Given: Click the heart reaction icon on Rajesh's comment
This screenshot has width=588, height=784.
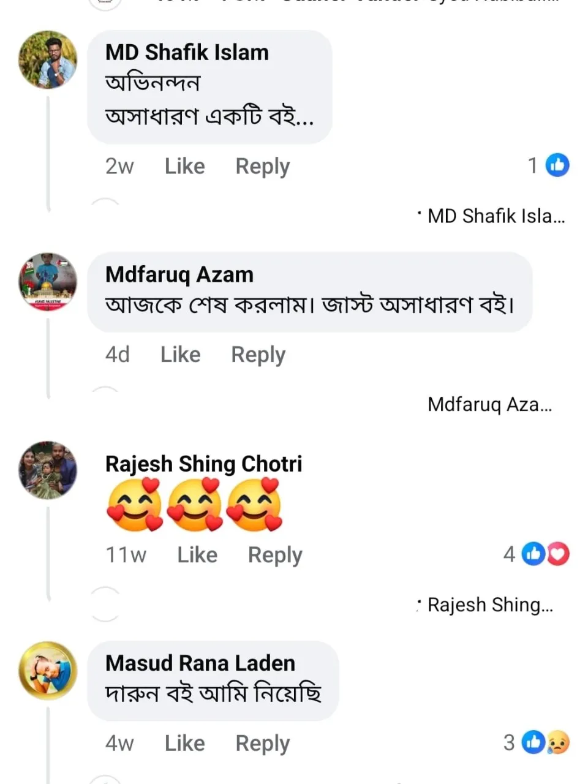Looking at the screenshot, I should click(x=558, y=554).
